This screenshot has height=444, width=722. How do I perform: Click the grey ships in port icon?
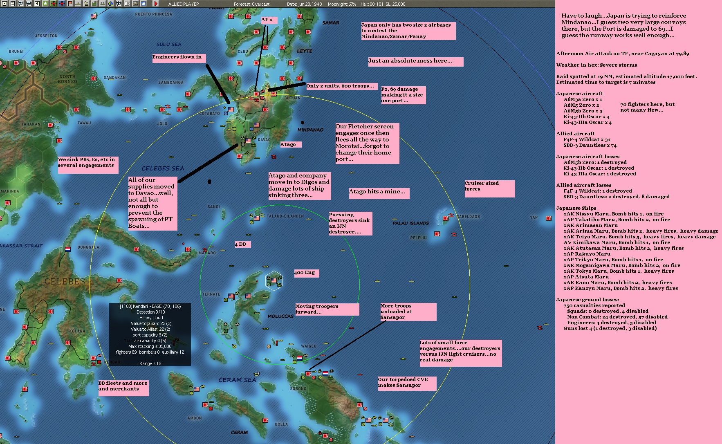(x=103, y=4)
